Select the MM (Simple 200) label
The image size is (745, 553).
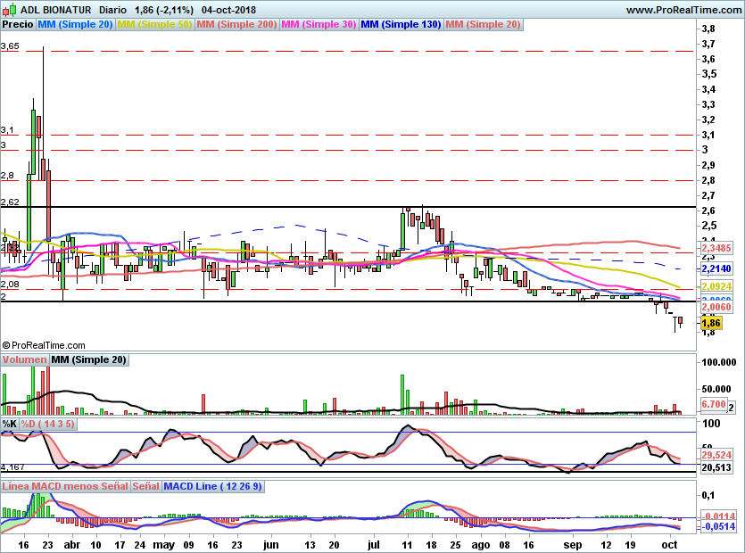[x=236, y=24]
